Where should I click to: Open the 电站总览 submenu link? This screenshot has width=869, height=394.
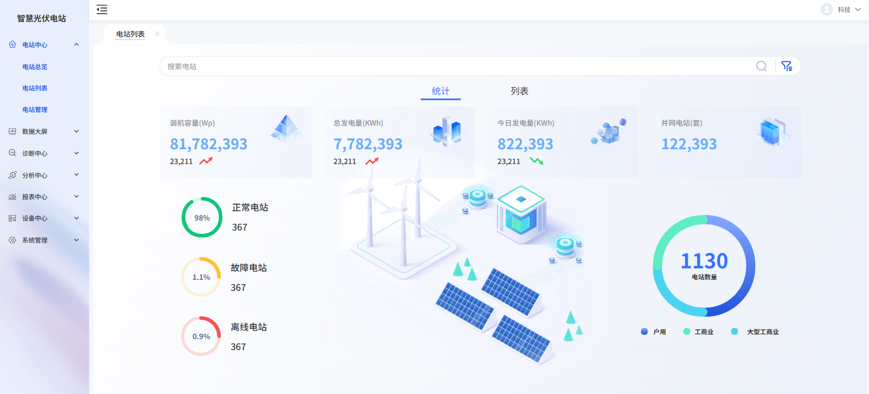pyautogui.click(x=35, y=67)
